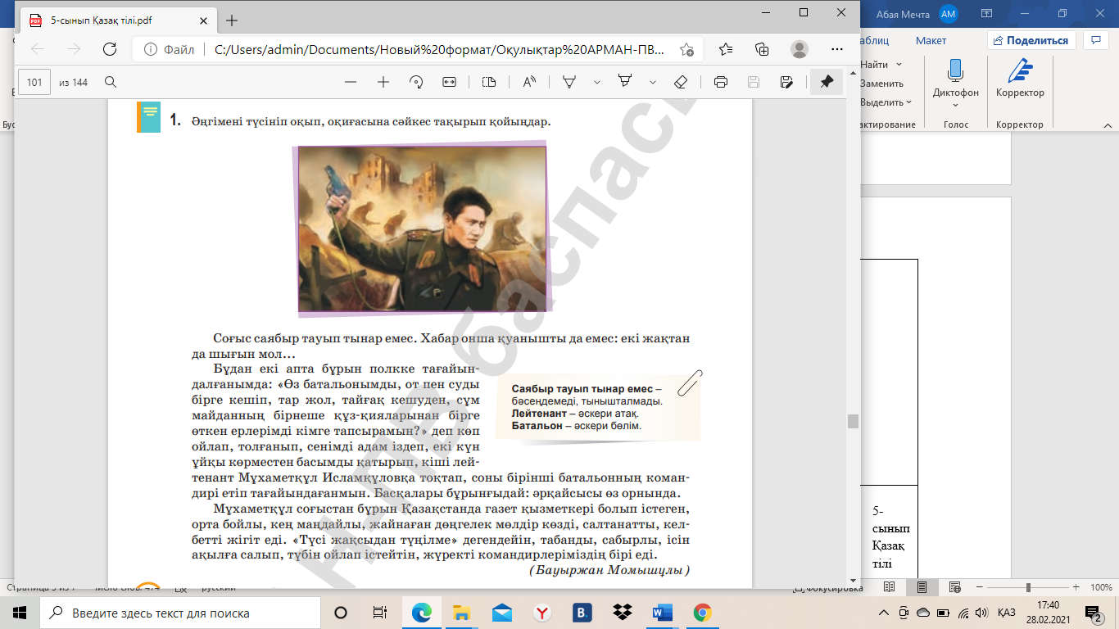Click the fit to width icon
This screenshot has height=629, width=1119.
pos(449,82)
